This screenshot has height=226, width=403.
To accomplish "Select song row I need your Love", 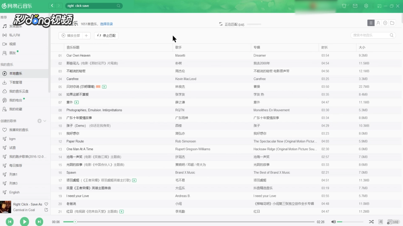I will coord(226,196).
